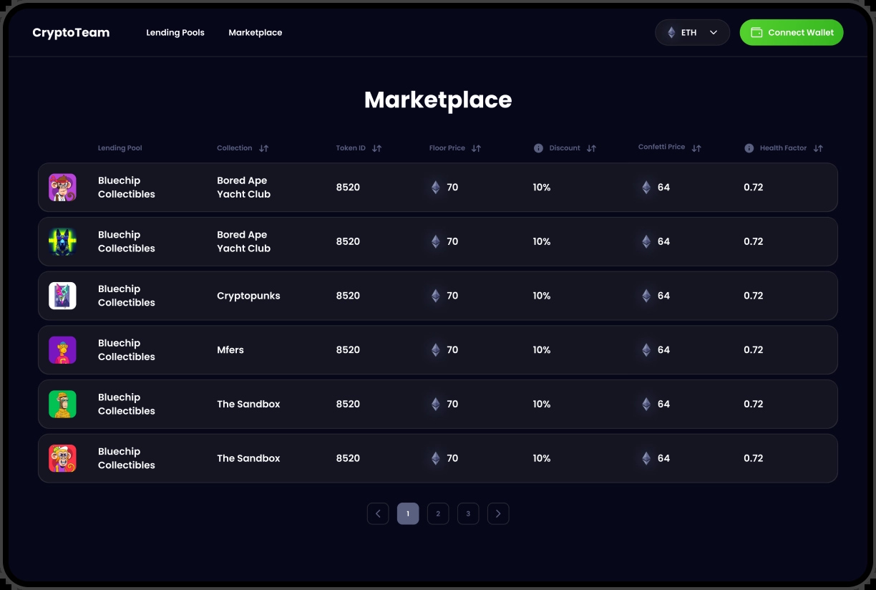Go to the previous page arrow

pyautogui.click(x=378, y=513)
